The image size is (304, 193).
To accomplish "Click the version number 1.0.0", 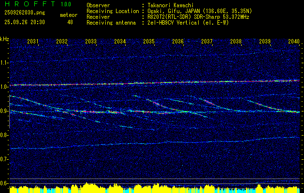I will [x=66, y=4].
